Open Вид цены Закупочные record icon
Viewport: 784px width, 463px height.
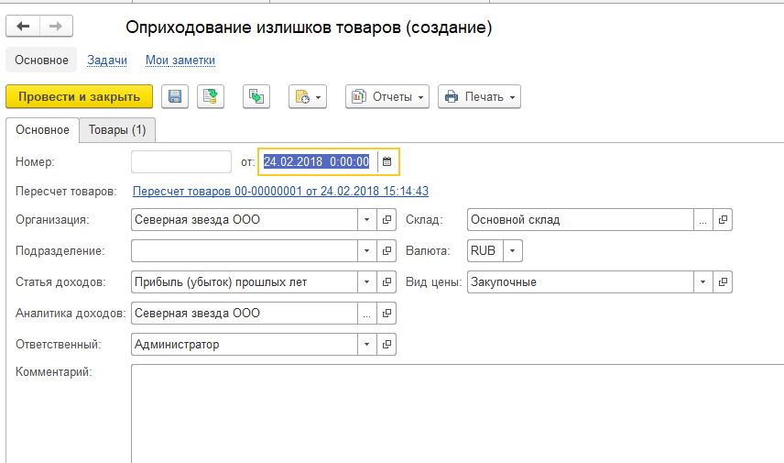click(x=723, y=281)
